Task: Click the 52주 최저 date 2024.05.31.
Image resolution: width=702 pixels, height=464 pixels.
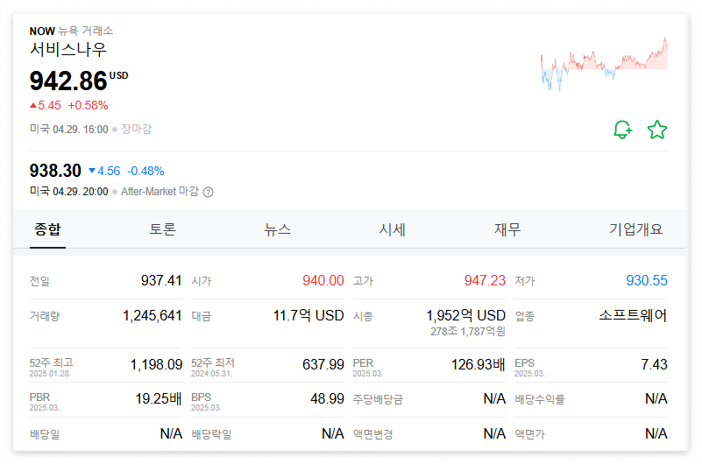Action: pyautogui.click(x=212, y=374)
